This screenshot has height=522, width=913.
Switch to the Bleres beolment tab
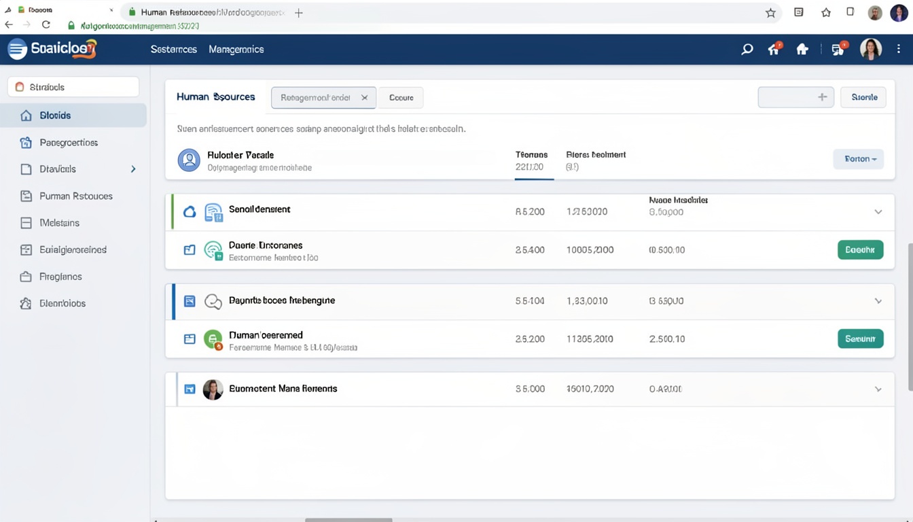pyautogui.click(x=596, y=160)
